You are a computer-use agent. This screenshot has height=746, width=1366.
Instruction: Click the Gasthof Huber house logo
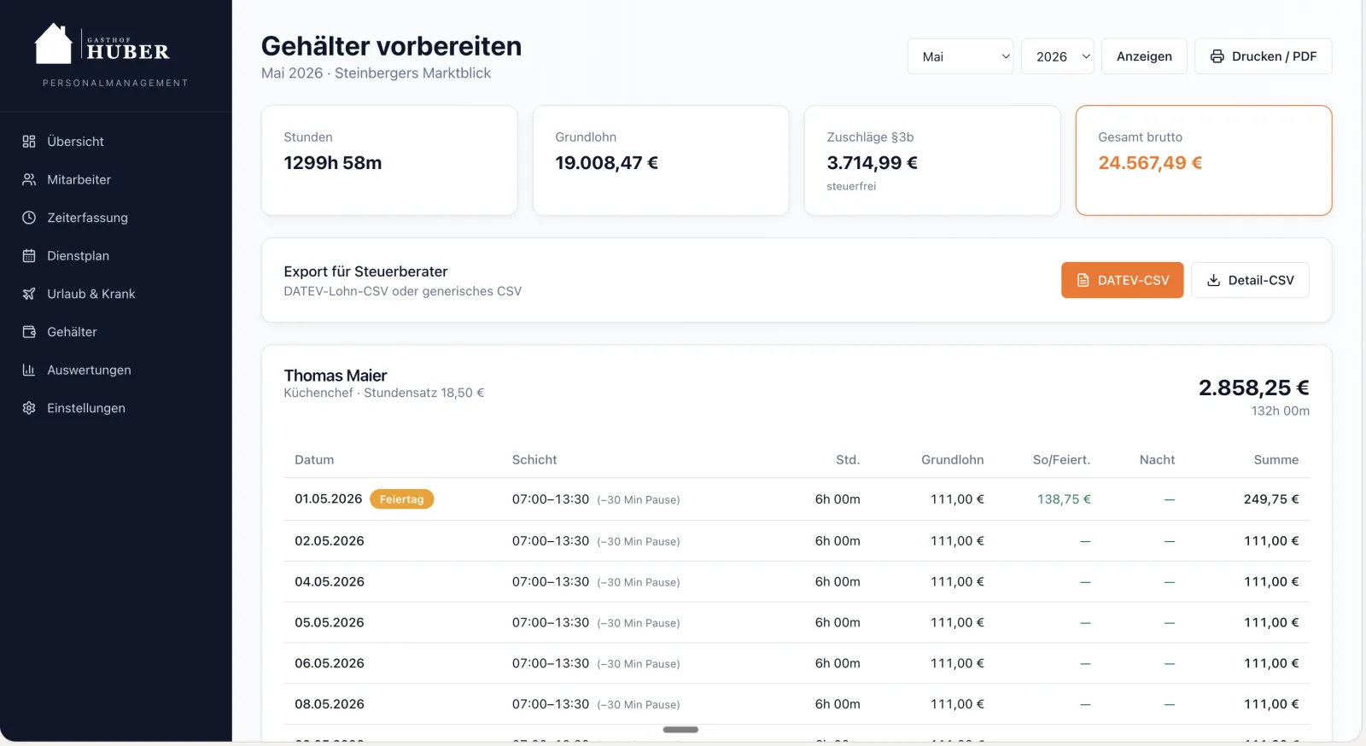53,44
